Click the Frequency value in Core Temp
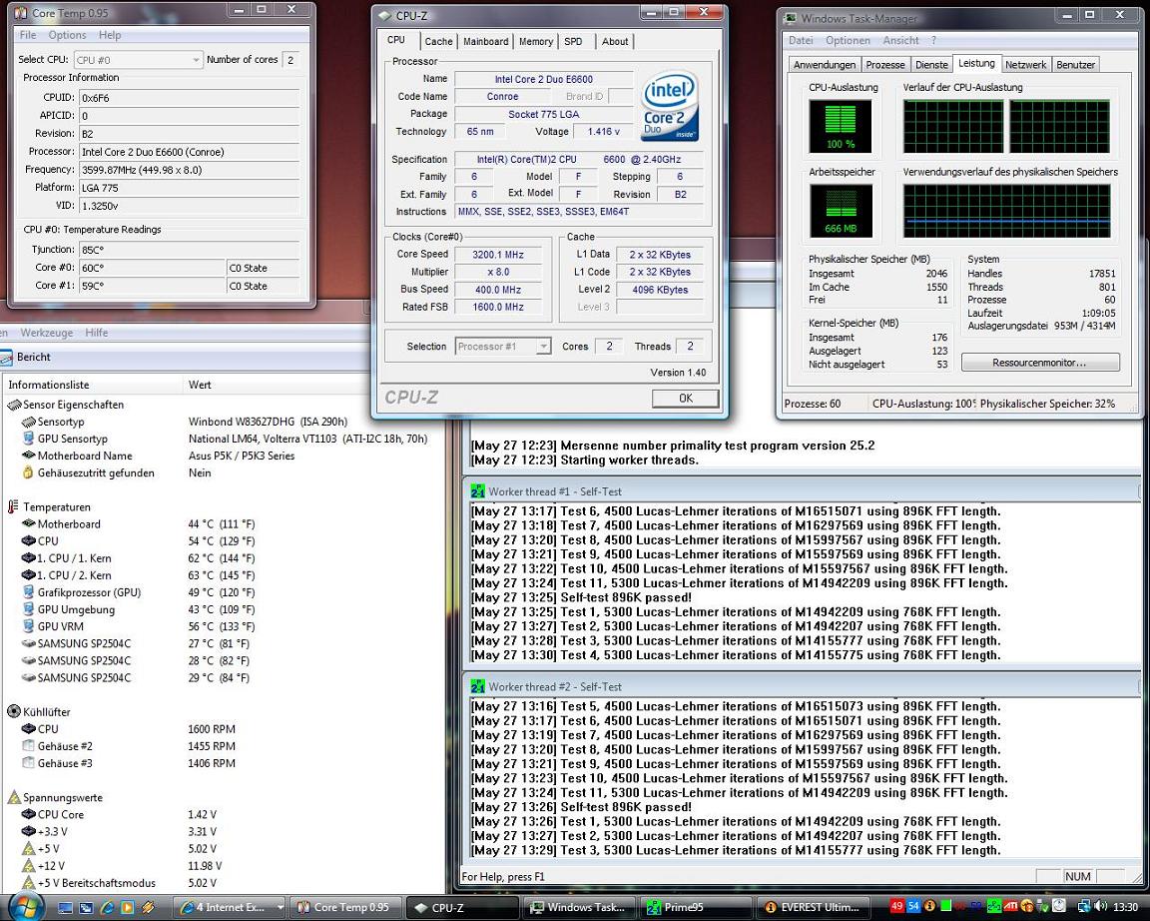This screenshot has width=1150, height=921. (x=190, y=170)
